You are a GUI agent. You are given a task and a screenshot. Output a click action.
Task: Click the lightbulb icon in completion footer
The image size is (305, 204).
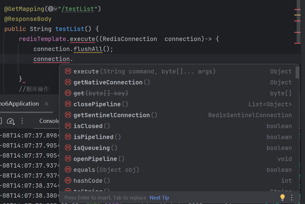pyautogui.click(x=283, y=197)
